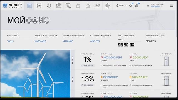Image resolution: width=178 pixels, height=100 pixels.
Task: Click the 1.3% daily profit figure
Action: coord(88,79)
